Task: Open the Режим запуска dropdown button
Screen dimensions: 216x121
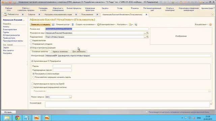Action: [71, 97]
